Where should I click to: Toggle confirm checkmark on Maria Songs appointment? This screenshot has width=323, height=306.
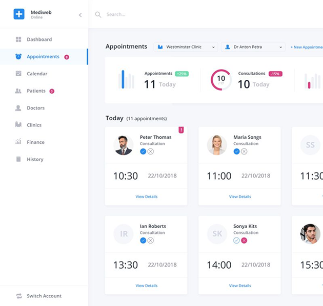[x=236, y=151]
